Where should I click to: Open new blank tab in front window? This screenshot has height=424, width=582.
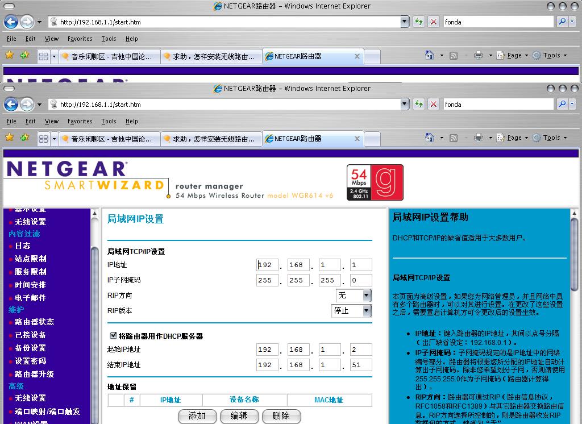coord(372,139)
